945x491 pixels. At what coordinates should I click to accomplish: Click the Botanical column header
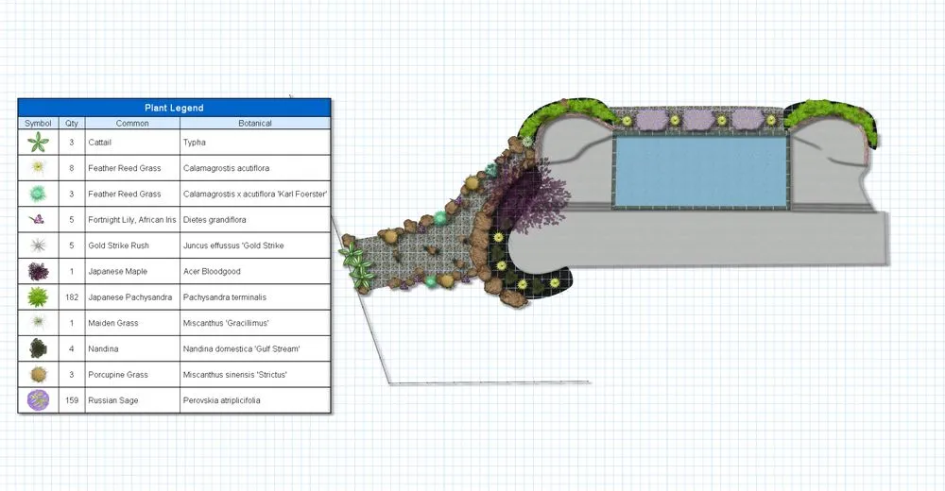pos(254,123)
